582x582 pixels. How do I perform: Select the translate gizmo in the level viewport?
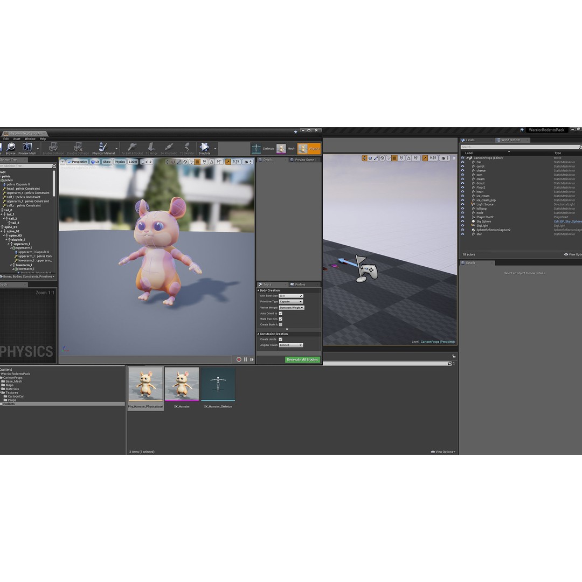pos(364,158)
